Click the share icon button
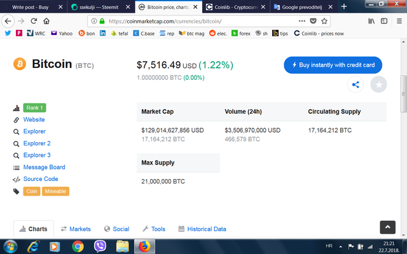Image resolution: width=407 pixels, height=254 pixels. (x=355, y=84)
